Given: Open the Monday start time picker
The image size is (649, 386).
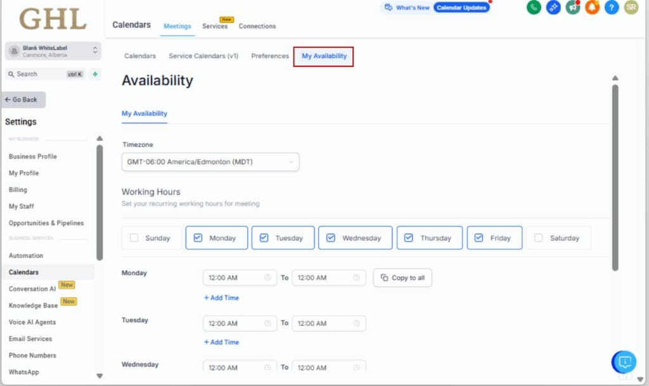Looking at the screenshot, I should tap(240, 277).
